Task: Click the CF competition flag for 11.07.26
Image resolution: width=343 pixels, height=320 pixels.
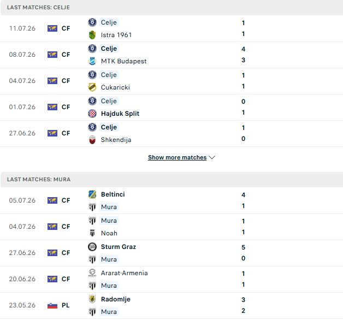Action: click(52, 28)
